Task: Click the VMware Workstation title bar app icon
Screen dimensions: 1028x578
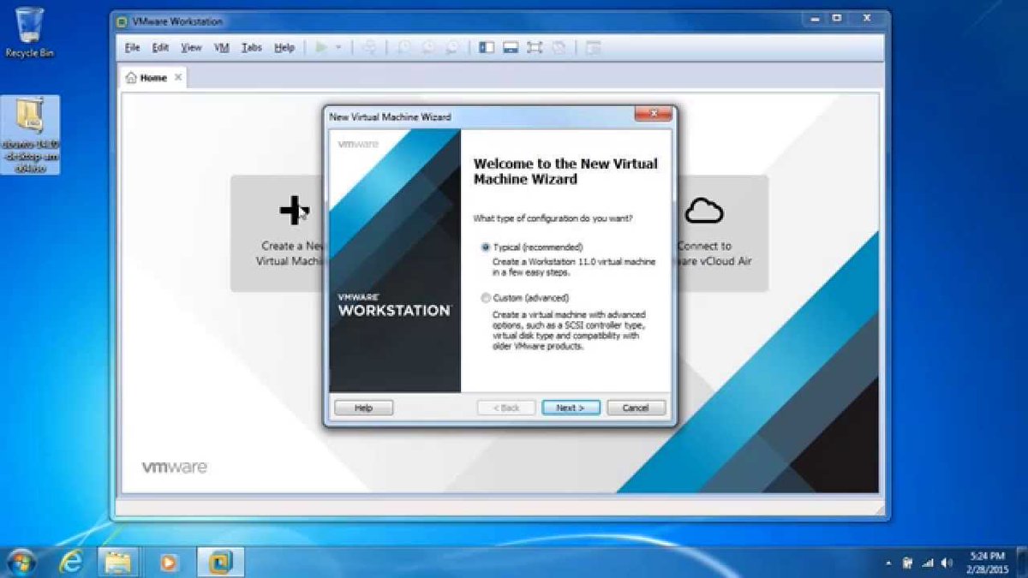Action: (x=123, y=21)
